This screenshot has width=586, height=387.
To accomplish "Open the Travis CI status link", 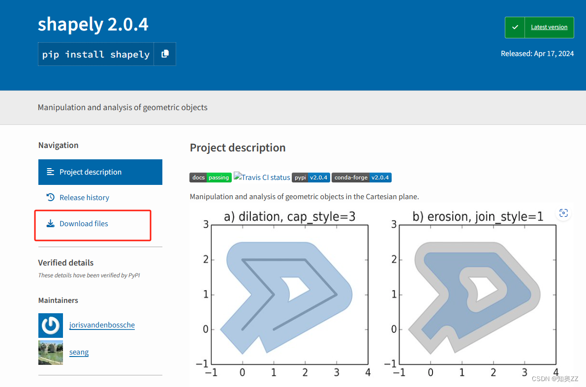I will [x=262, y=177].
